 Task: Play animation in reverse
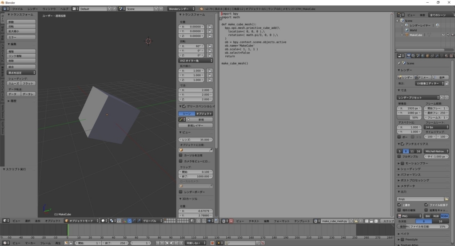(x=167, y=243)
